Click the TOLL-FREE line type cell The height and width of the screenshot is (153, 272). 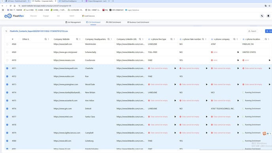coord(153,52)
